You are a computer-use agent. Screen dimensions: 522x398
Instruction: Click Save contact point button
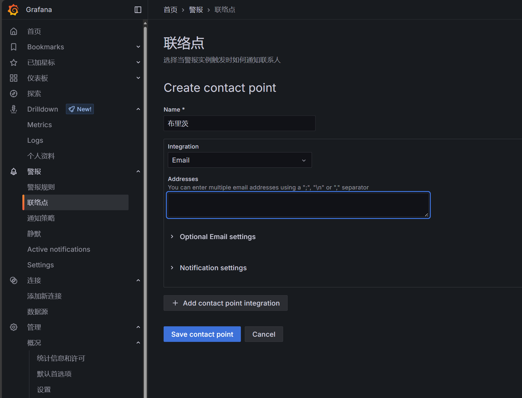pos(202,334)
